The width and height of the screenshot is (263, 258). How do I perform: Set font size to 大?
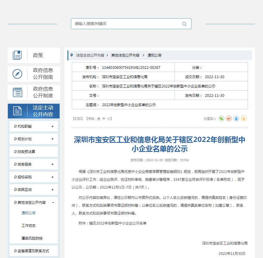99,119
